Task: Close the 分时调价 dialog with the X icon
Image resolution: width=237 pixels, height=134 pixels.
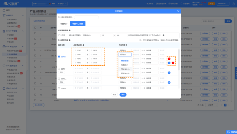Action: point(178,11)
